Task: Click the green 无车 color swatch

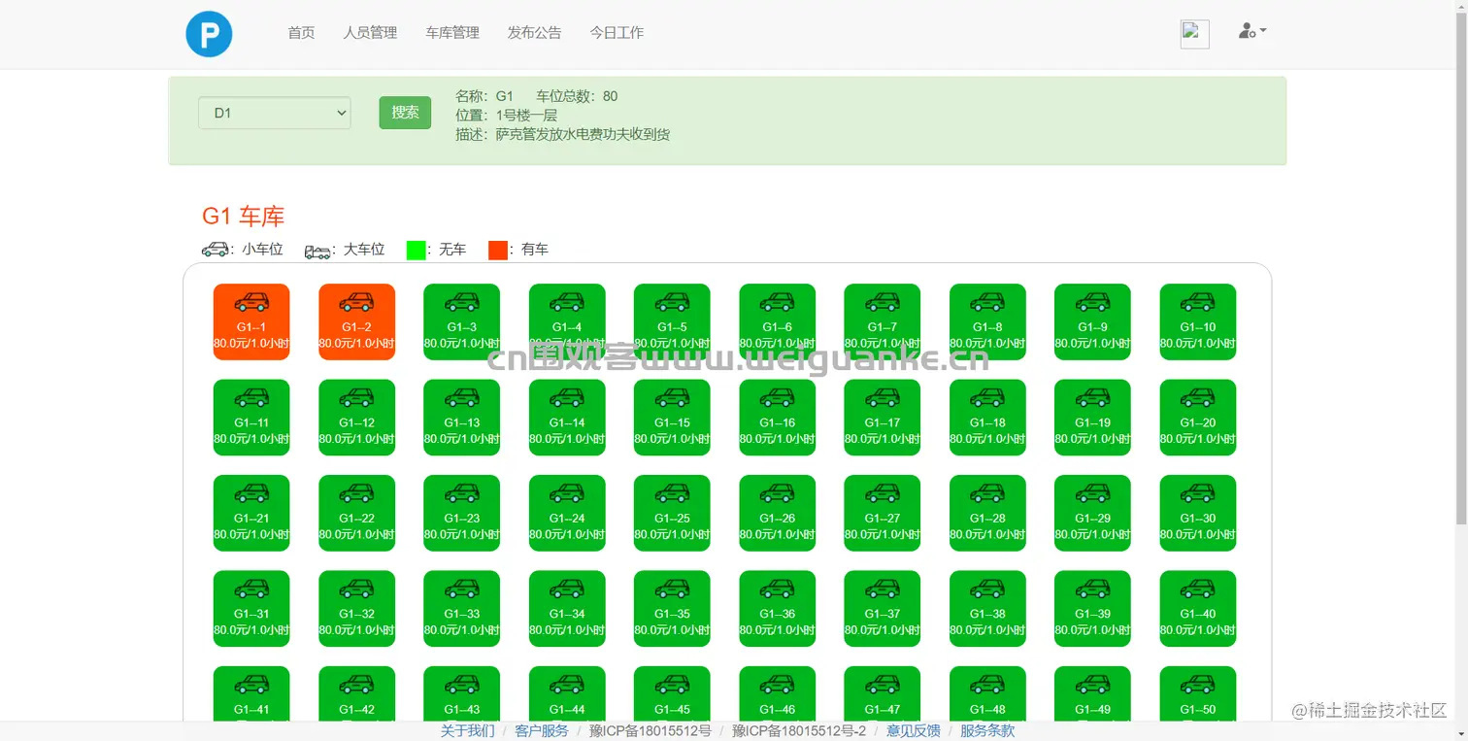Action: (416, 250)
